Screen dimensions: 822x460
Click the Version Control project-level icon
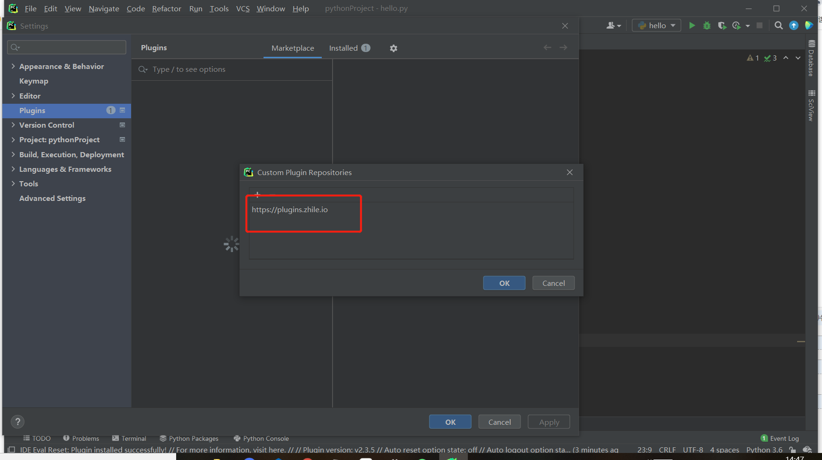pyautogui.click(x=122, y=125)
